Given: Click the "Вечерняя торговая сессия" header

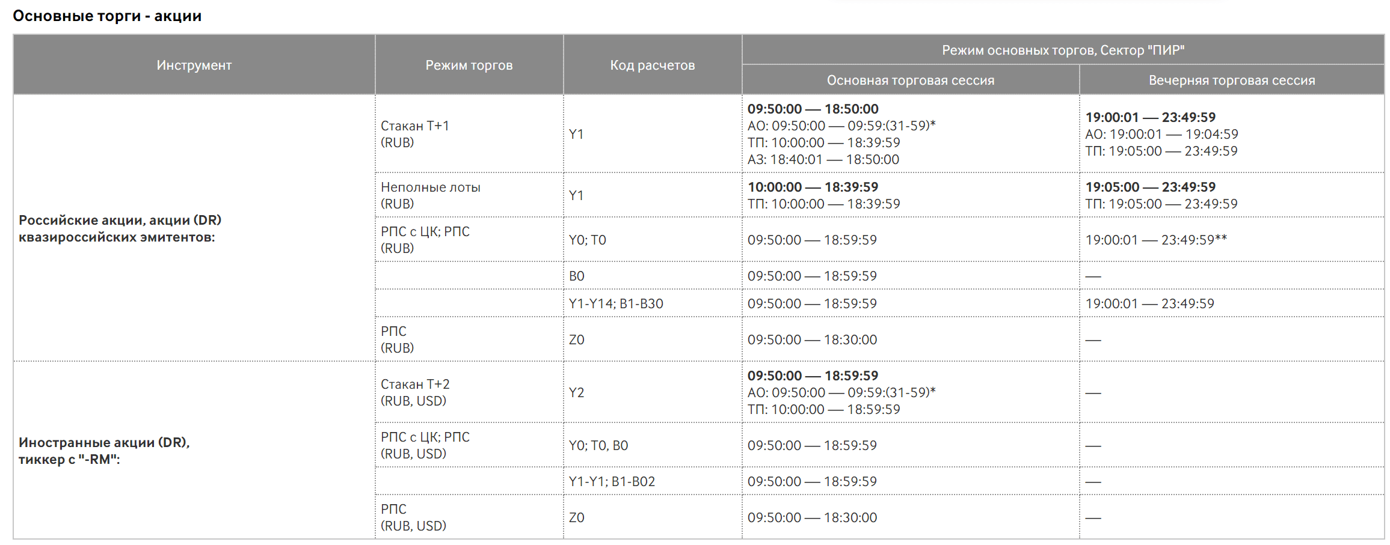Looking at the screenshot, I should (x=1231, y=80).
